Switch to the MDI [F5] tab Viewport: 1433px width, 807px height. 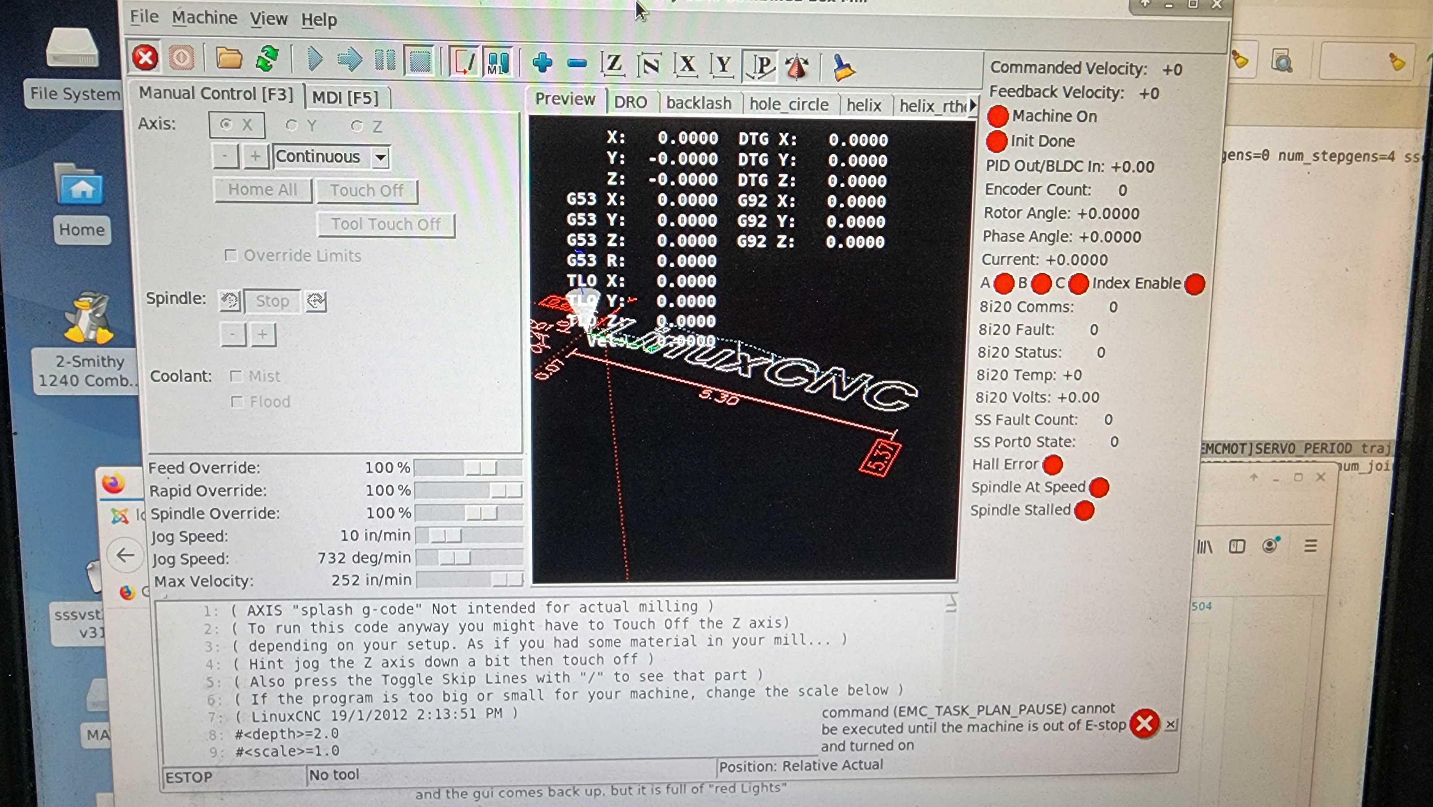pyautogui.click(x=345, y=98)
